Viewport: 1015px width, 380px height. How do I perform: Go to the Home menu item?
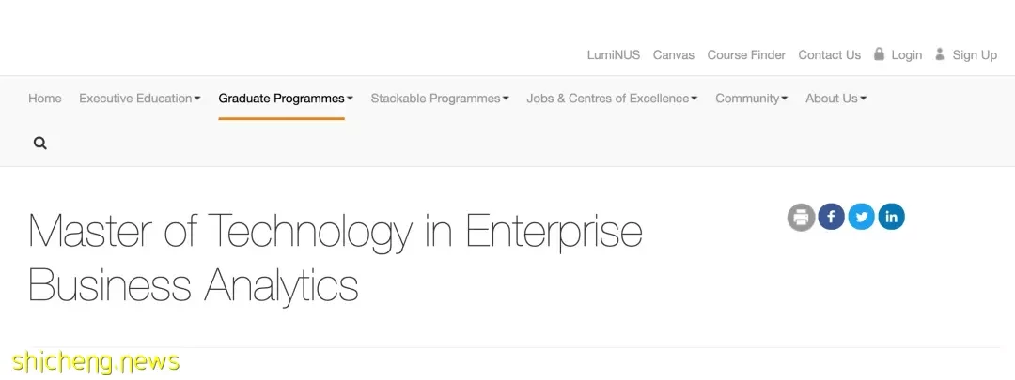click(45, 99)
